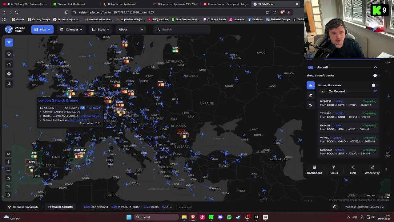Open chartfox.org/EGKK link
The width and height of the screenshot is (394, 222).
(x=90, y=116)
